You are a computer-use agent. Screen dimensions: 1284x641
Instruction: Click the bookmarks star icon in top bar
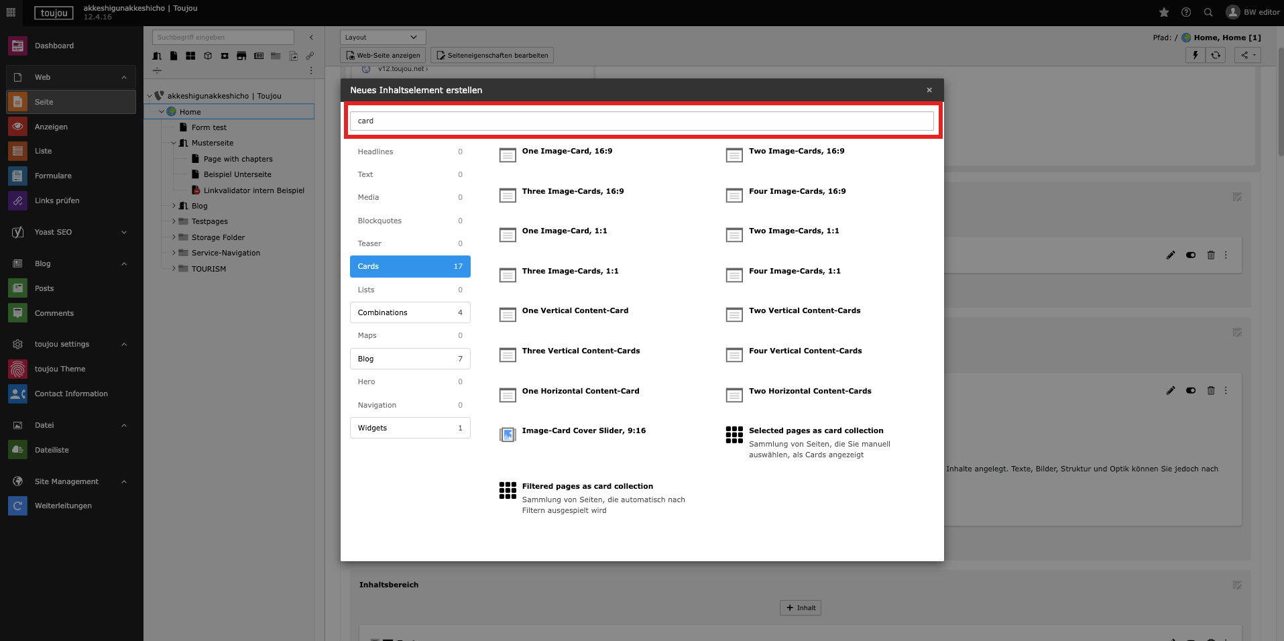(1164, 12)
